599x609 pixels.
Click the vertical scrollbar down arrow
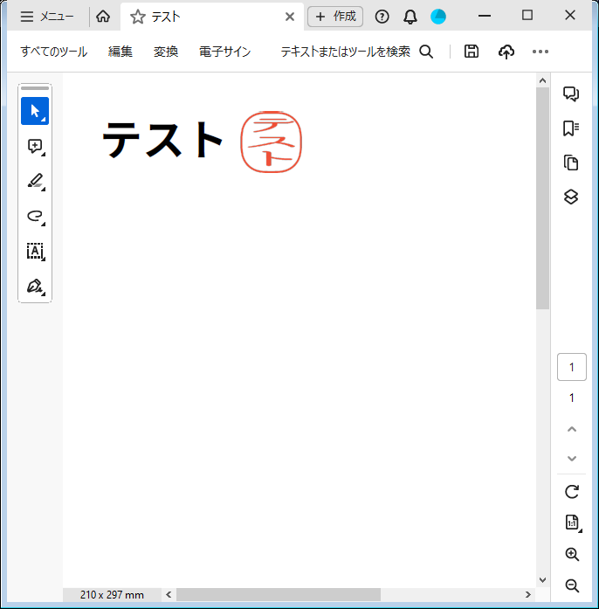tap(543, 580)
